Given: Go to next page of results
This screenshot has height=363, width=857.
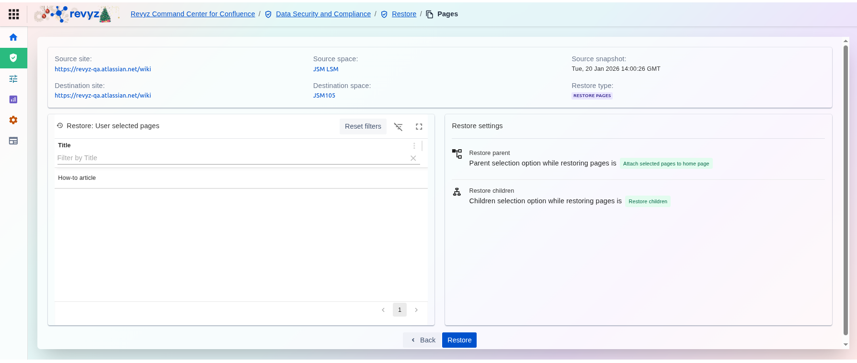Looking at the screenshot, I should 416,310.
